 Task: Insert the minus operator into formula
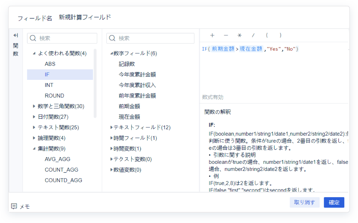click(226, 35)
